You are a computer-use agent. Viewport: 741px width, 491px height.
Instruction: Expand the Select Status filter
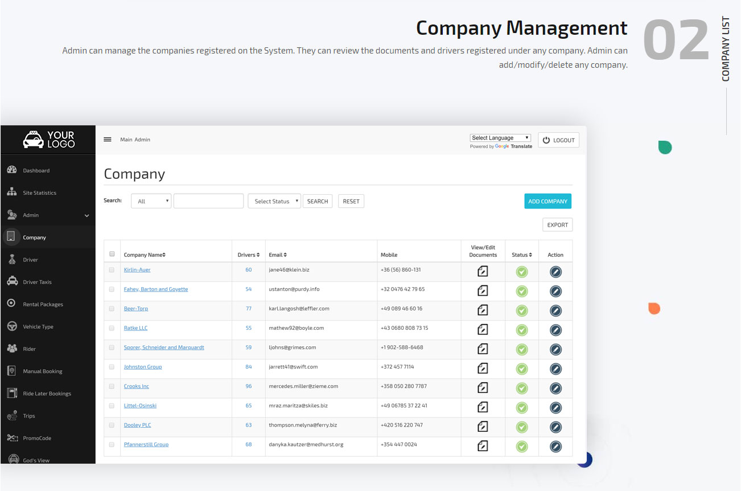click(274, 201)
